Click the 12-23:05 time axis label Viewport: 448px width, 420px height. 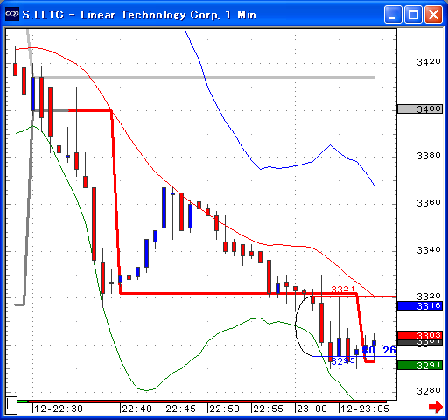click(x=365, y=409)
